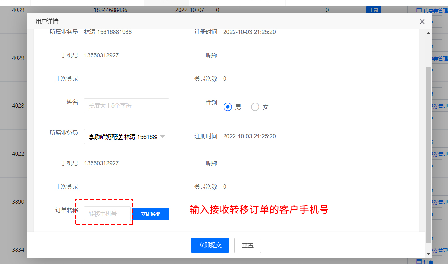
Task: Reset the form with 重置 button
Action: [x=247, y=245]
